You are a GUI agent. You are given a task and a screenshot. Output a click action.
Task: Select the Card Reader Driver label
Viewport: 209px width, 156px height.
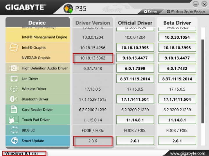[37, 110]
